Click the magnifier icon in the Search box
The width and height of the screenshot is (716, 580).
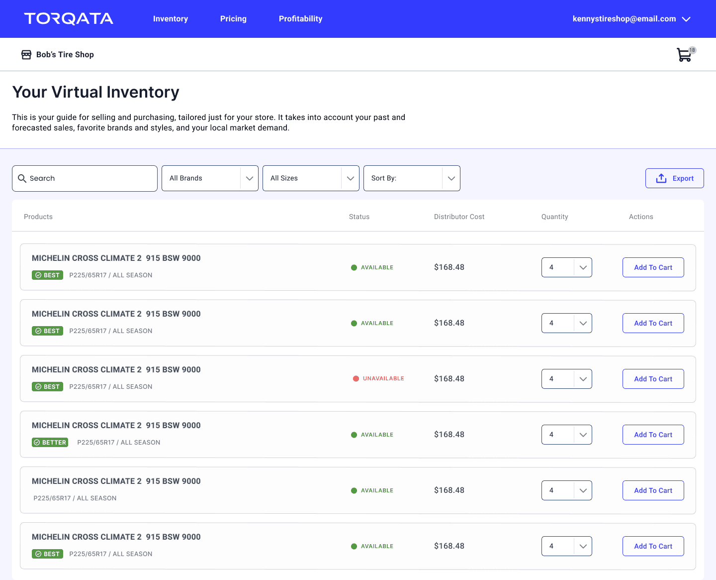point(22,178)
